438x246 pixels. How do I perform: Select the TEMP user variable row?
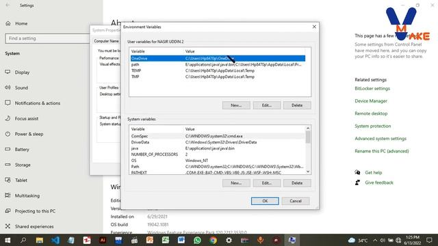pyautogui.click(x=218, y=70)
